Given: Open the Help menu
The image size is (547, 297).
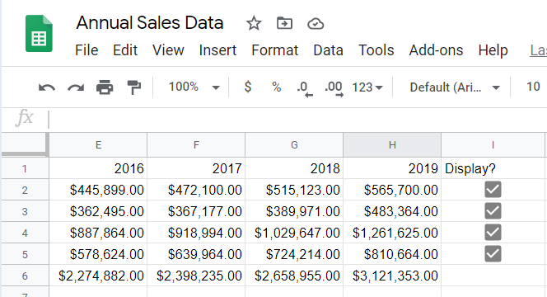Looking at the screenshot, I should click(493, 50).
